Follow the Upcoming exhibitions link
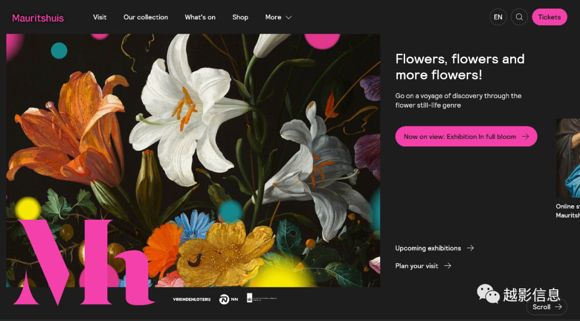Viewport: 580px width, 321px height. coord(434,248)
